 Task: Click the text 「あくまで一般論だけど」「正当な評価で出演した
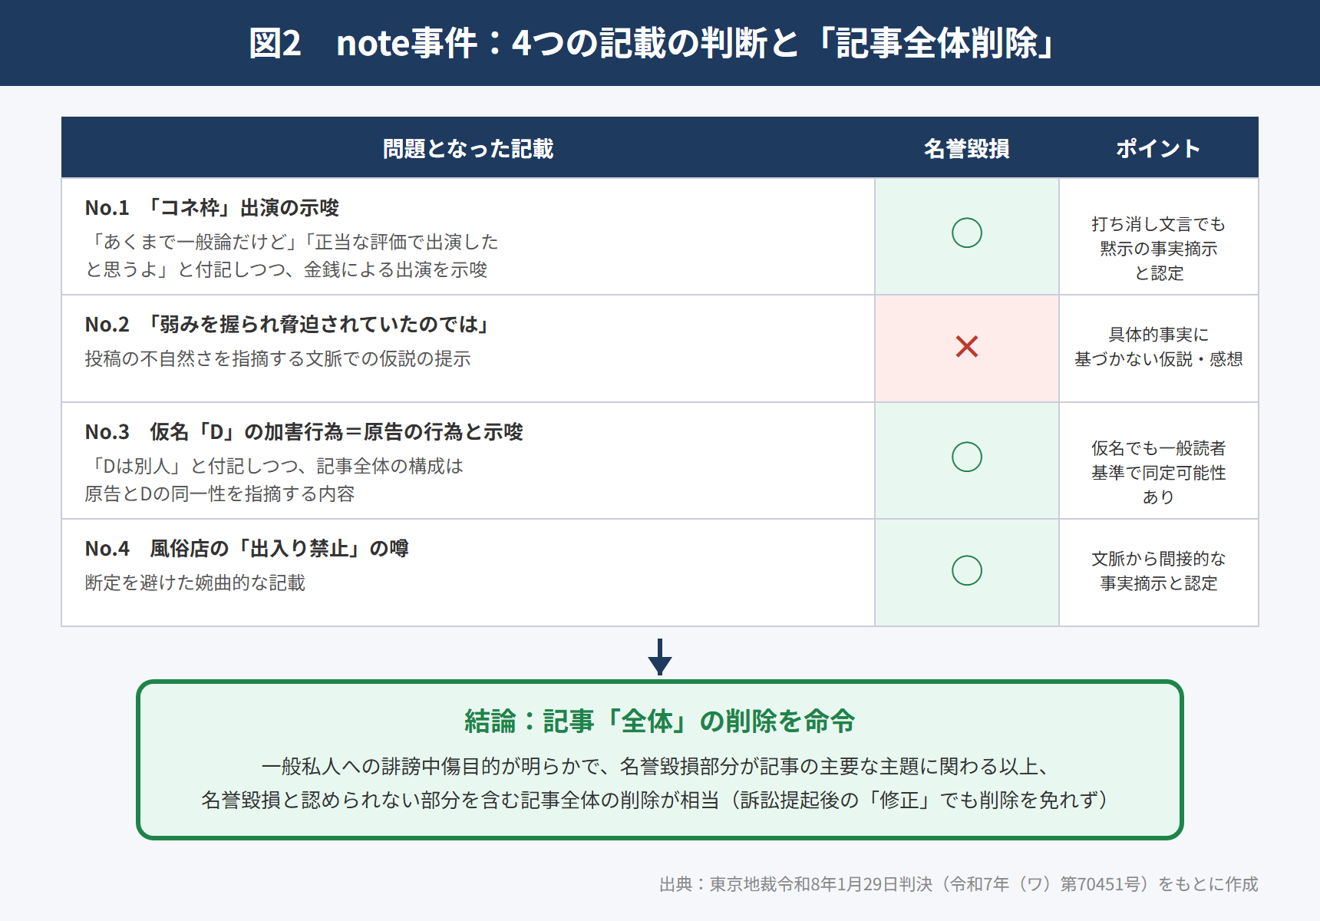pos(292,242)
